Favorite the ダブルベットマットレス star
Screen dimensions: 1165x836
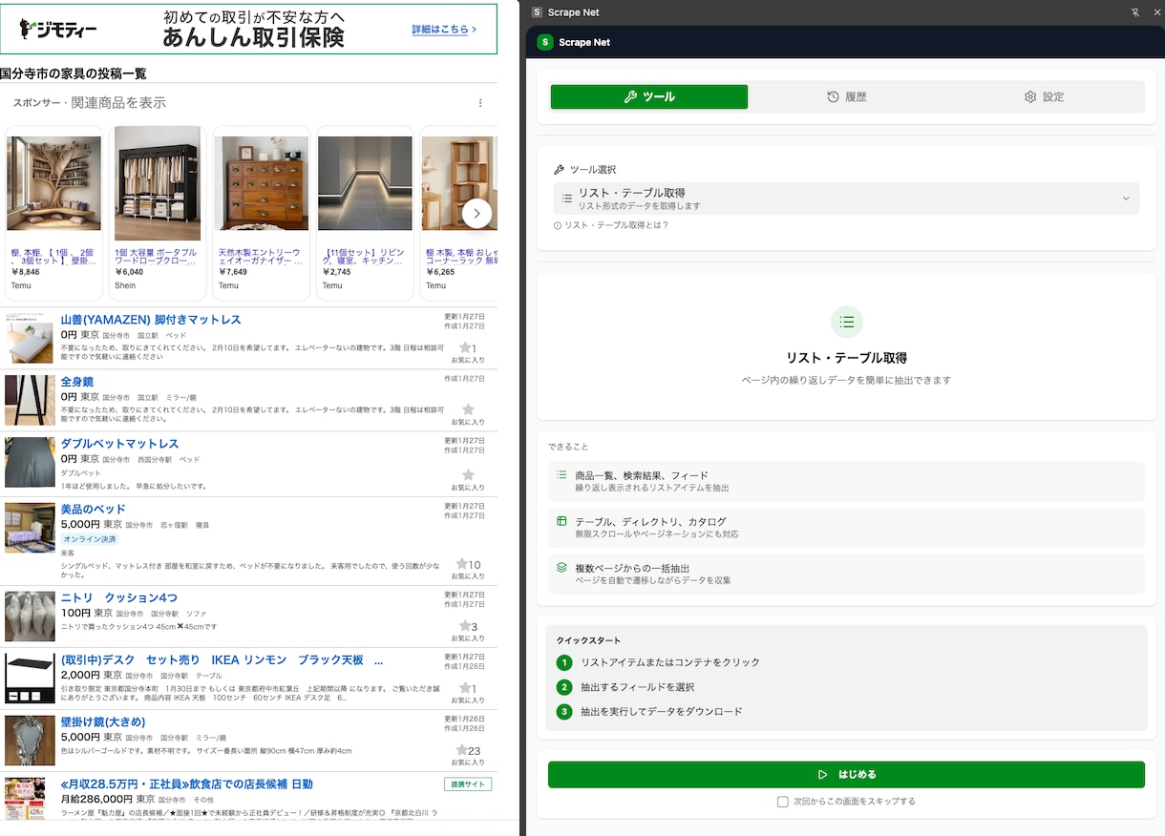[x=468, y=474]
